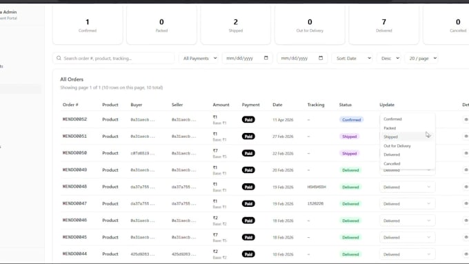Open the calendar picker in first date field
The image size is (469, 264).
(266, 58)
